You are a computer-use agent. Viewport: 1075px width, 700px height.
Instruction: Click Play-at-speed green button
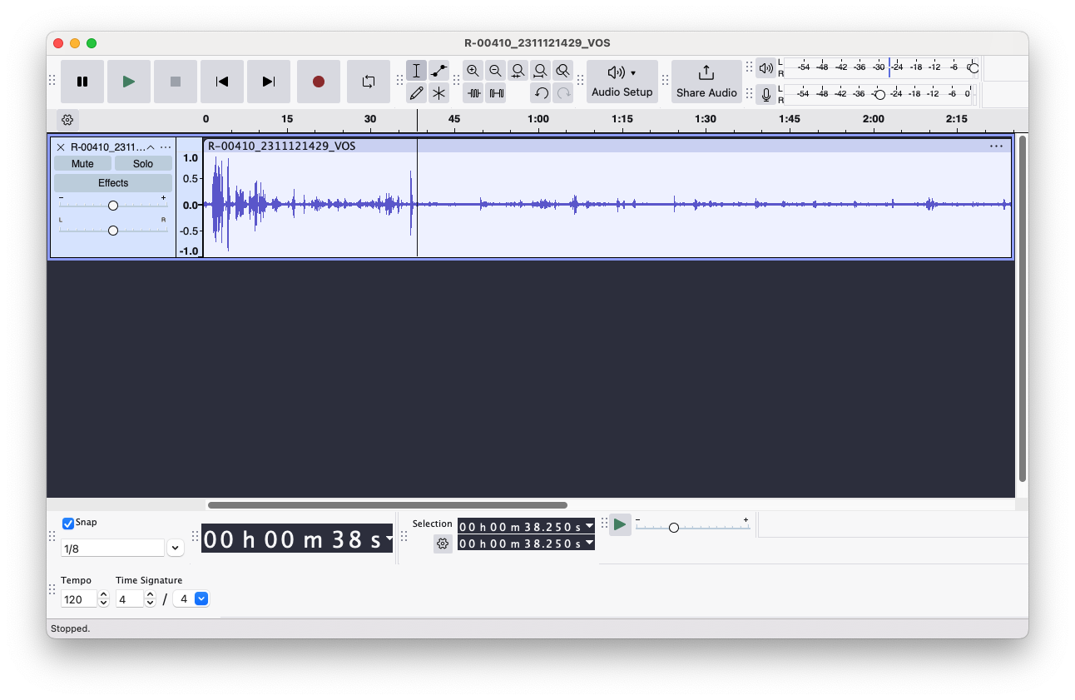620,524
